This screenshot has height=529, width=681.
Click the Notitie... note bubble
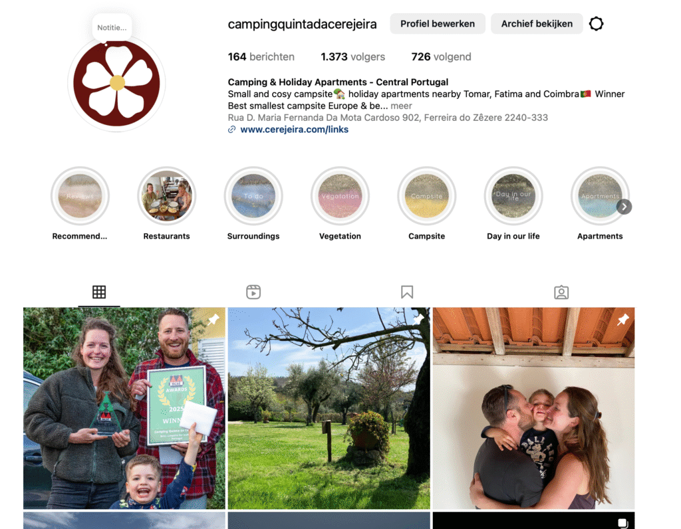112,28
